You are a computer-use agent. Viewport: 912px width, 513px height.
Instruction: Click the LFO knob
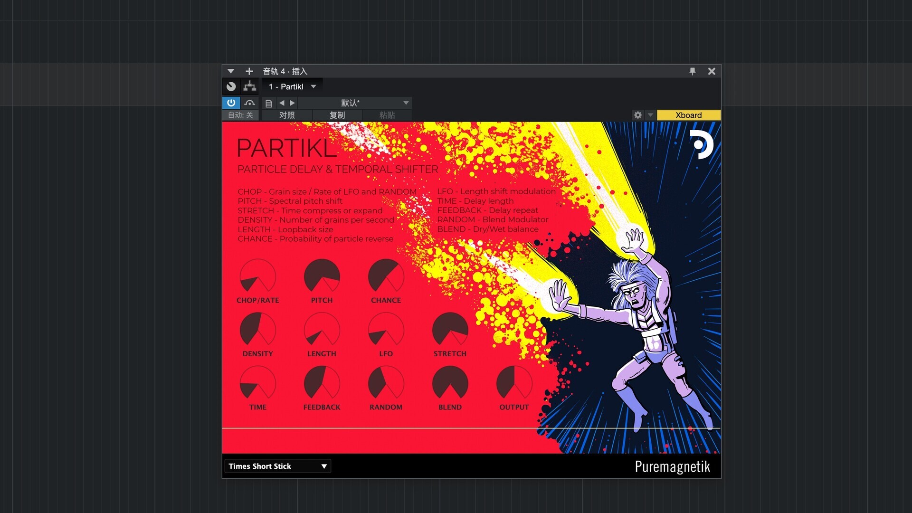pos(386,330)
